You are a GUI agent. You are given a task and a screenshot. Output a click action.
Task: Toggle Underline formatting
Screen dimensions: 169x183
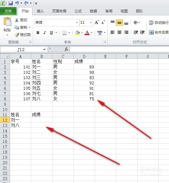tap(51, 33)
